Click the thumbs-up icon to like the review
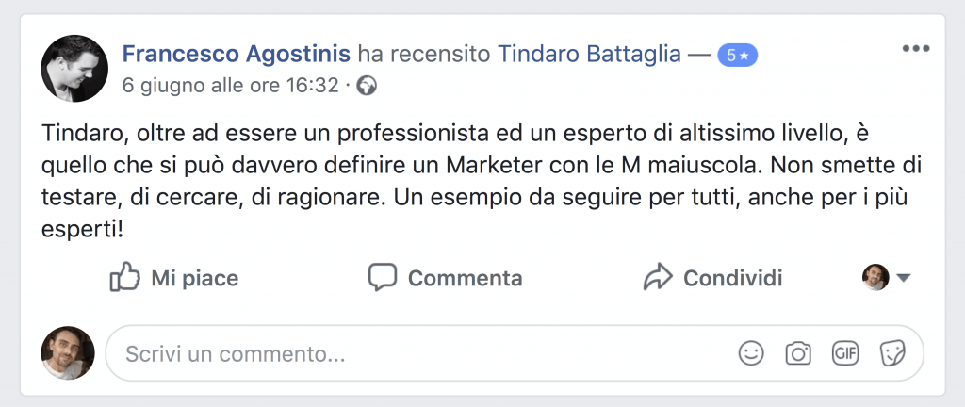This screenshot has width=965, height=407. (x=125, y=277)
